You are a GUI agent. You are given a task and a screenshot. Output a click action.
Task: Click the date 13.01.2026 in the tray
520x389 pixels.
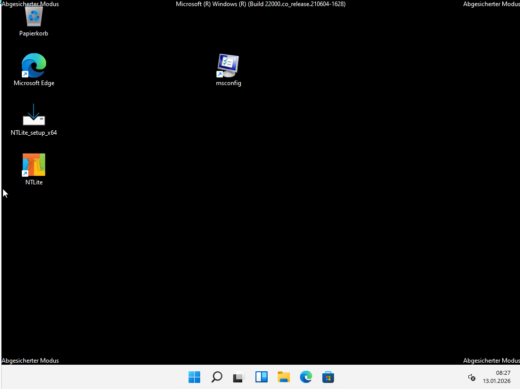coord(503,381)
